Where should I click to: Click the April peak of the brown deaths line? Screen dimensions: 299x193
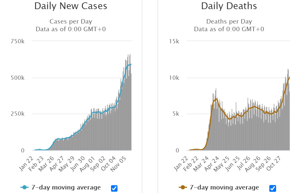(x=216, y=99)
